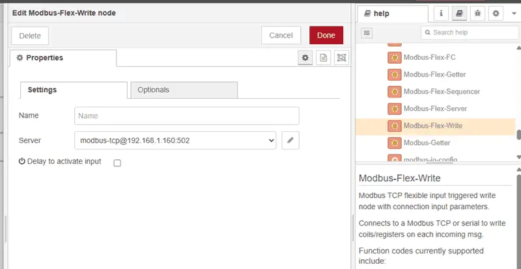521x269 pixels.
Task: Select the help book sidebar icon
Action: pyautogui.click(x=460, y=14)
